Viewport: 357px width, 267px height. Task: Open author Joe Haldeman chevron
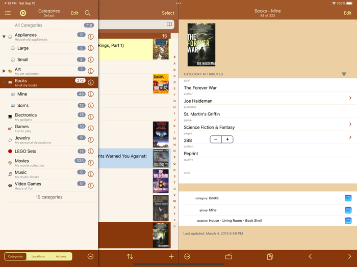click(x=350, y=98)
